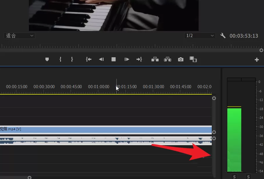Click the timeline ruler at 00:01:30:00
Image resolution: width=264 pixels, height=179 pixels.
(153, 87)
